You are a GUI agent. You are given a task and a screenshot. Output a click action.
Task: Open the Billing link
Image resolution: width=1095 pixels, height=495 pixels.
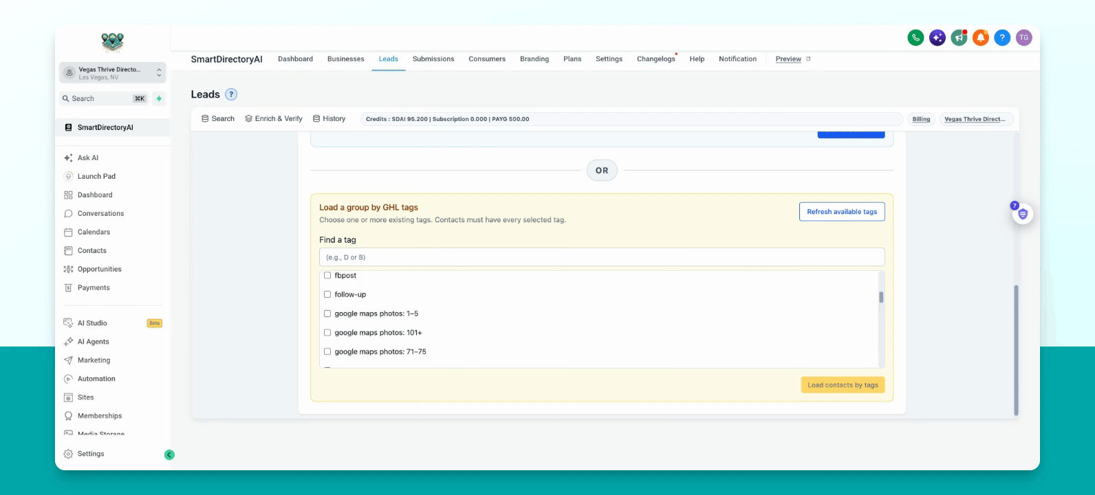pos(921,119)
